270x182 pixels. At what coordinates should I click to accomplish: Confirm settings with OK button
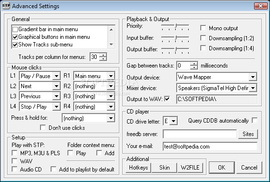tap(221, 168)
